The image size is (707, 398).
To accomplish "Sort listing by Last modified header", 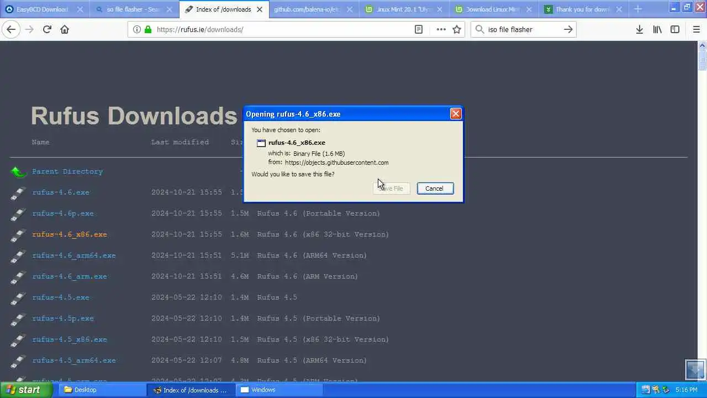I will 180,142.
